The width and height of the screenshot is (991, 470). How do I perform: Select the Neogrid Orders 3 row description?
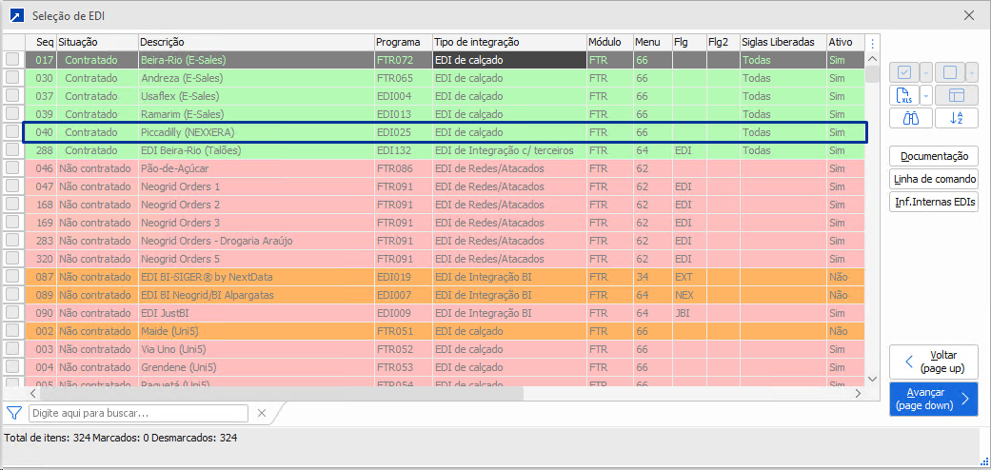pyautogui.click(x=181, y=223)
